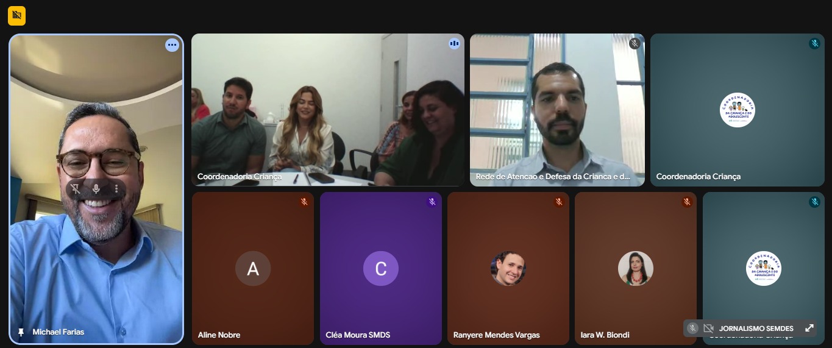Image resolution: width=832 pixels, height=348 pixels.
Task: Click the Michael Farias name label
Action: click(x=59, y=332)
